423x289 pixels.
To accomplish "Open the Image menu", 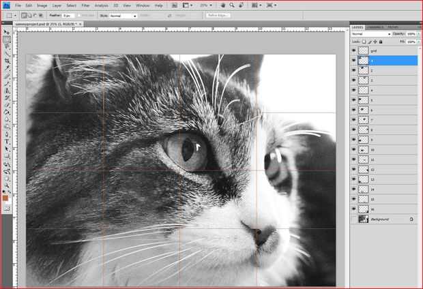I will point(42,5).
